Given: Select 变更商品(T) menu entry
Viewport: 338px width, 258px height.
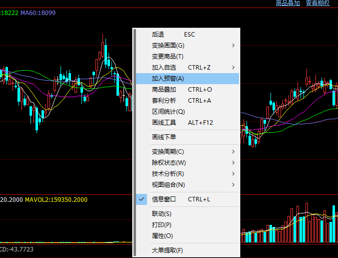Looking at the screenshot, I should pos(167,57).
